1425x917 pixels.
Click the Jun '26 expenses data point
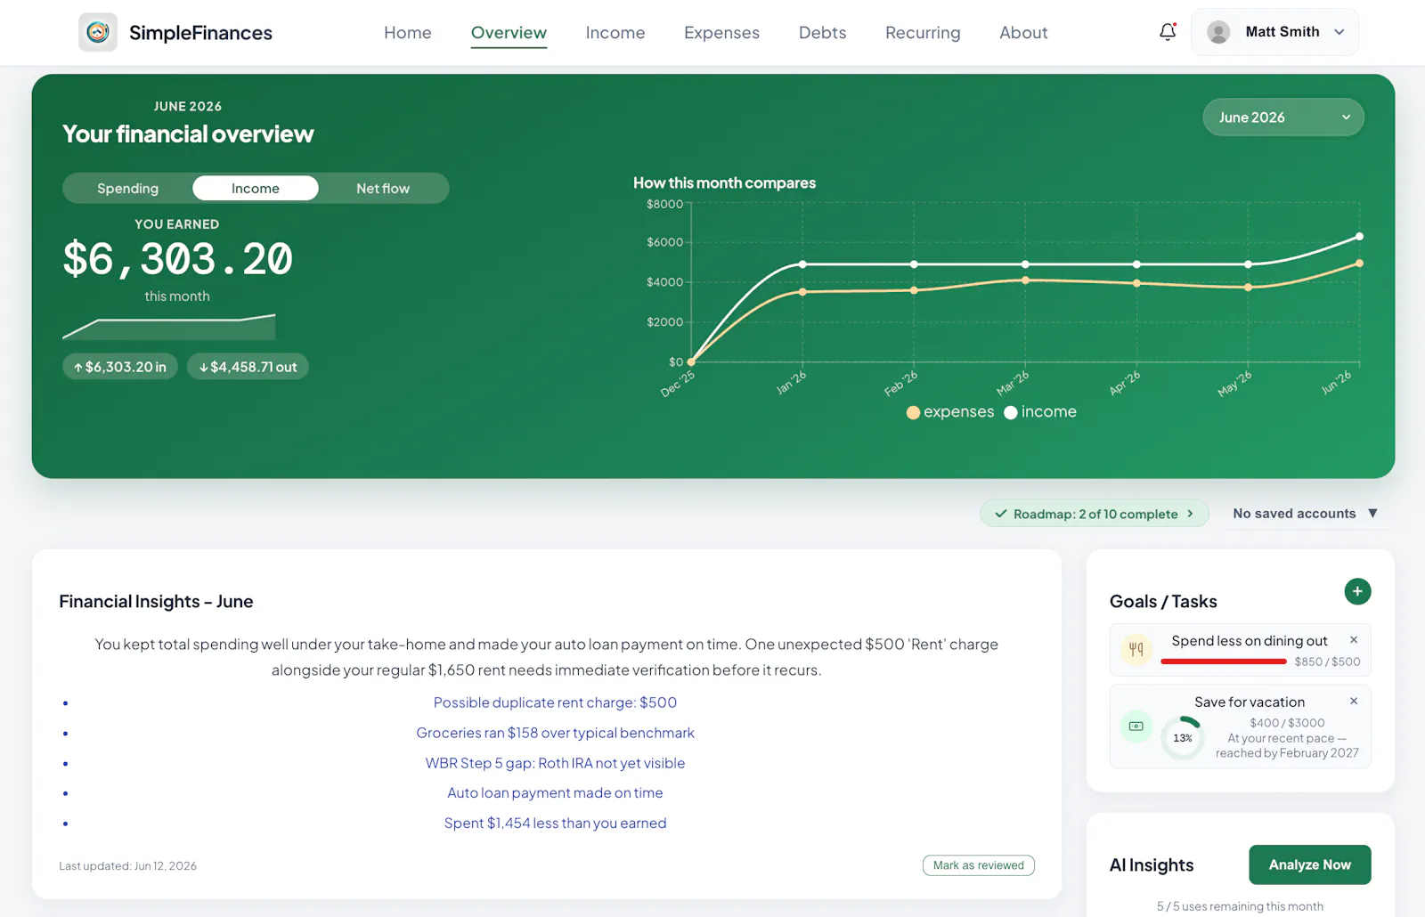[1359, 264]
